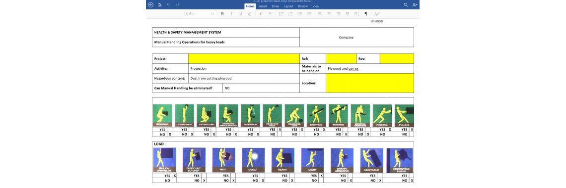Screen dimensions: 566x188
Task: Undo the last action
Action: pyautogui.click(x=169, y=4)
